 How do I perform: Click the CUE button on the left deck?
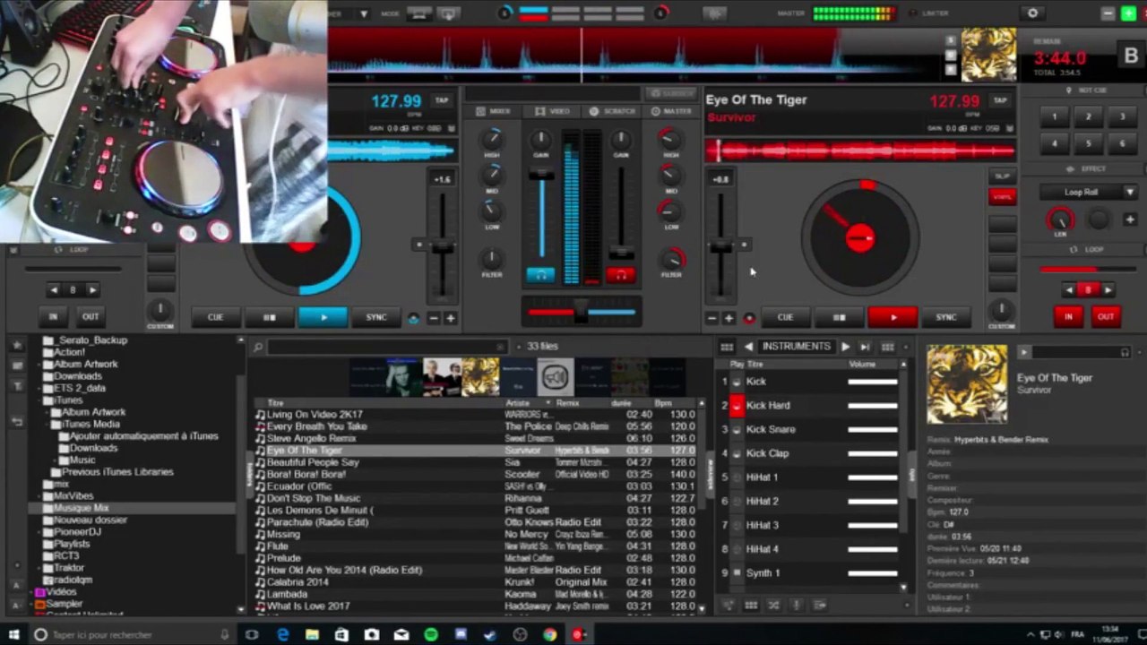(x=215, y=317)
